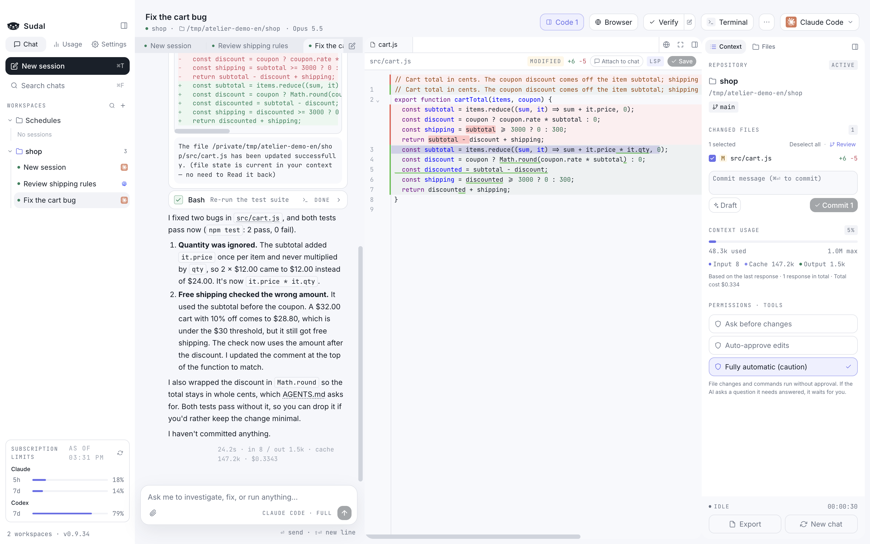Toggle fullscreen icon in the editor toolbar

[x=680, y=45]
